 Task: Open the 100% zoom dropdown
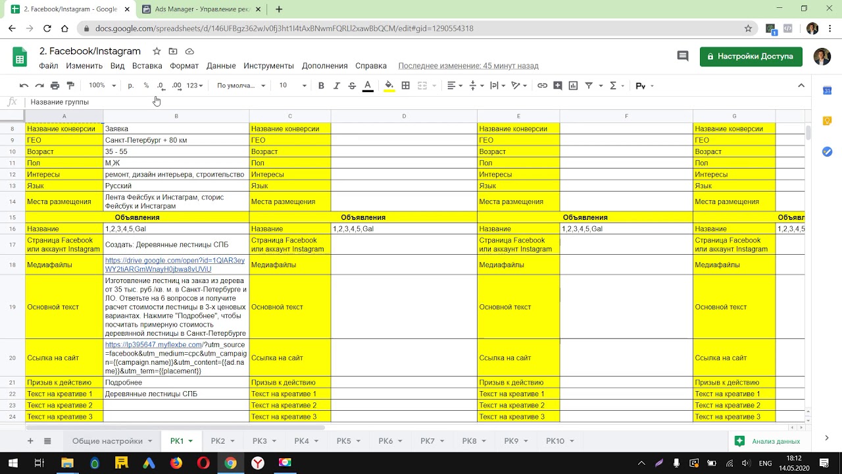(103, 86)
